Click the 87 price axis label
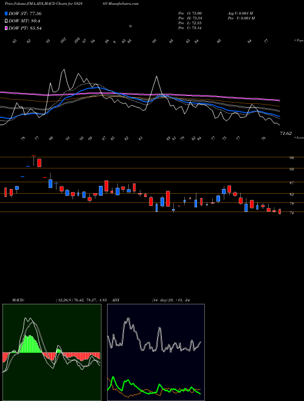 click(x=291, y=183)
